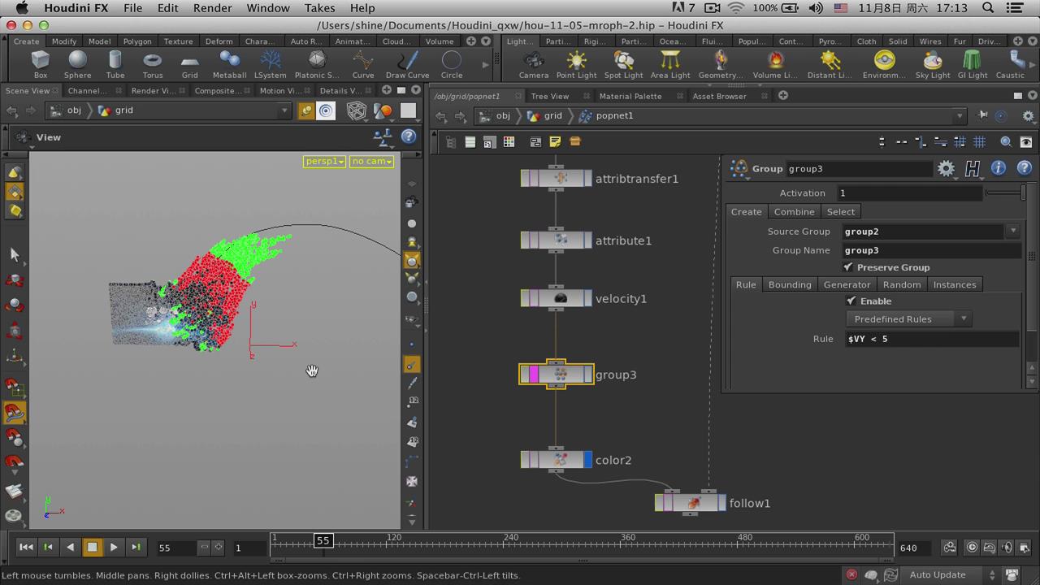Open the no cam camera menu
Viewport: 1040px width, 585px height.
(x=372, y=161)
